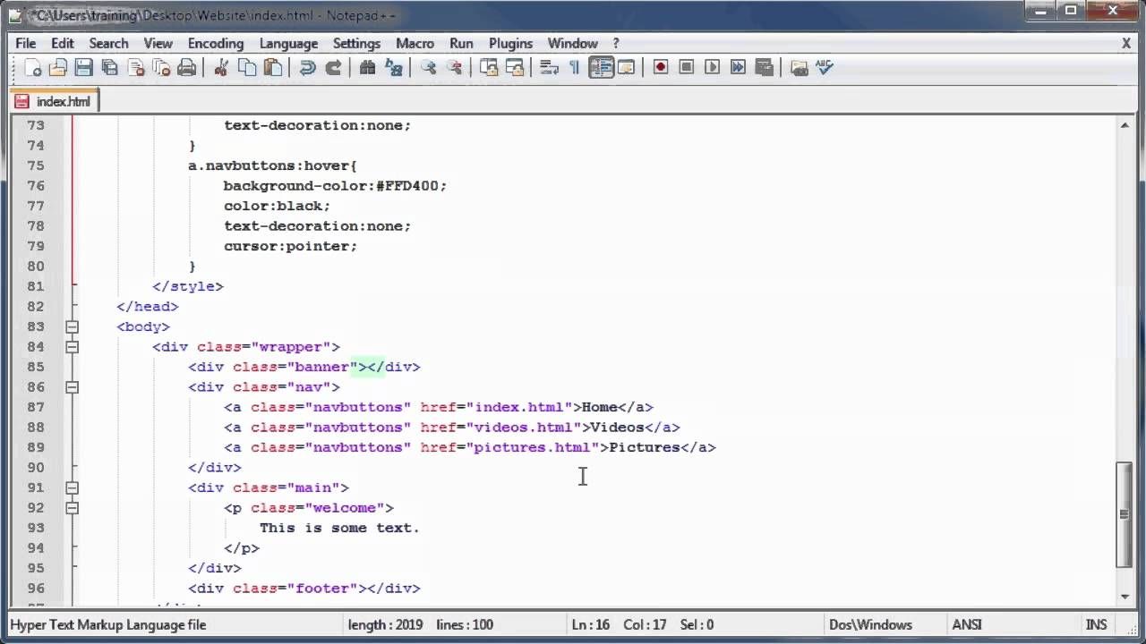Open the Macro menu
This screenshot has height=644, width=1146.
coord(415,43)
